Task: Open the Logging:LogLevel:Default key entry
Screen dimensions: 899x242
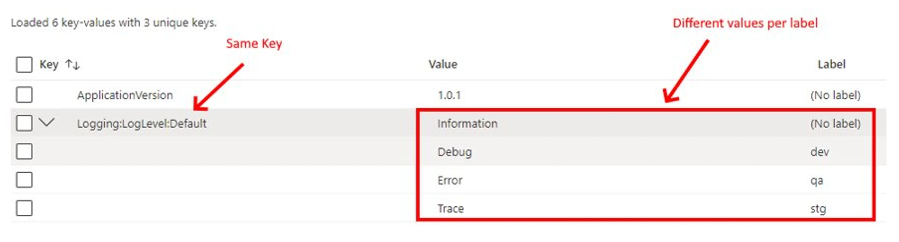Action: 142,124
